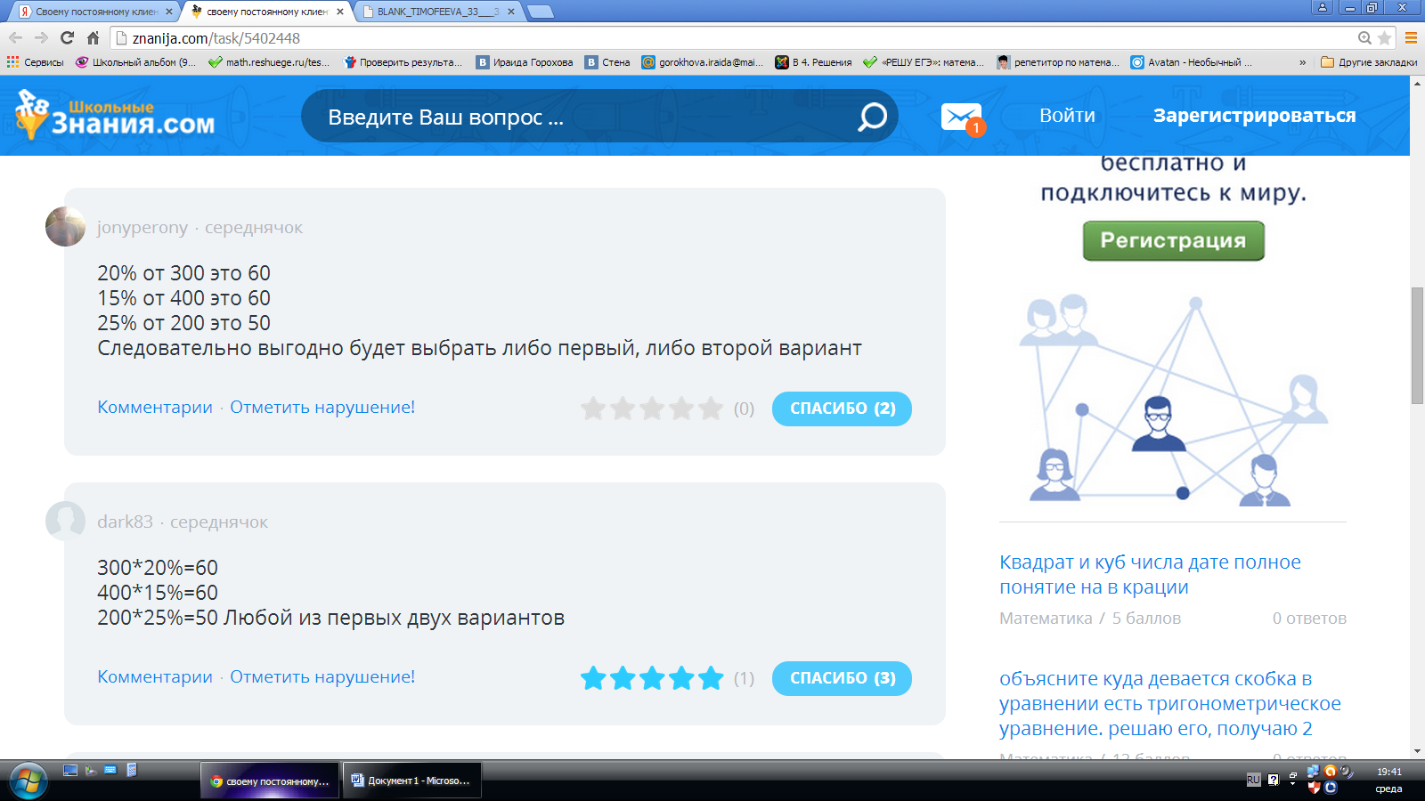Image resolution: width=1425 pixels, height=801 pixels.
Task: Switch to the BLANK_TIMOFEEVA_33 tab
Action: [436, 12]
